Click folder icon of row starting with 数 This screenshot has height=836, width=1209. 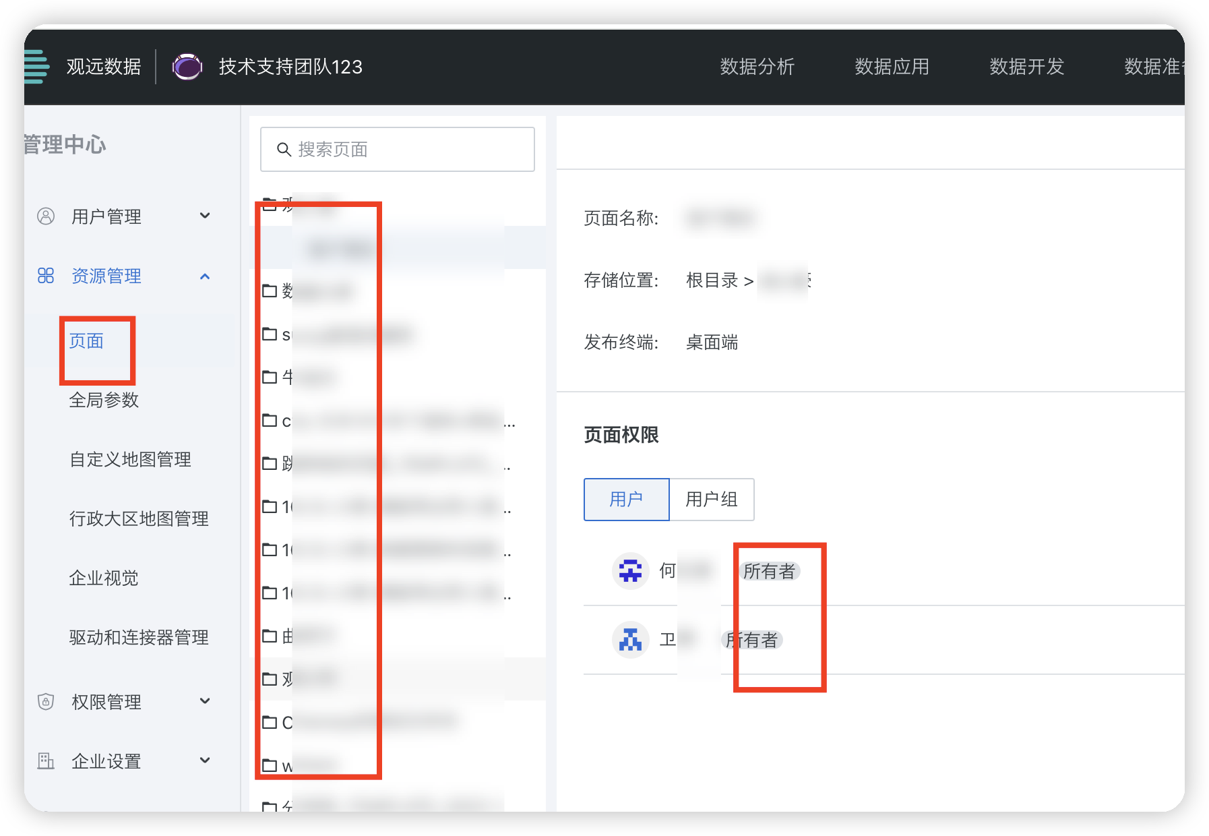(270, 291)
